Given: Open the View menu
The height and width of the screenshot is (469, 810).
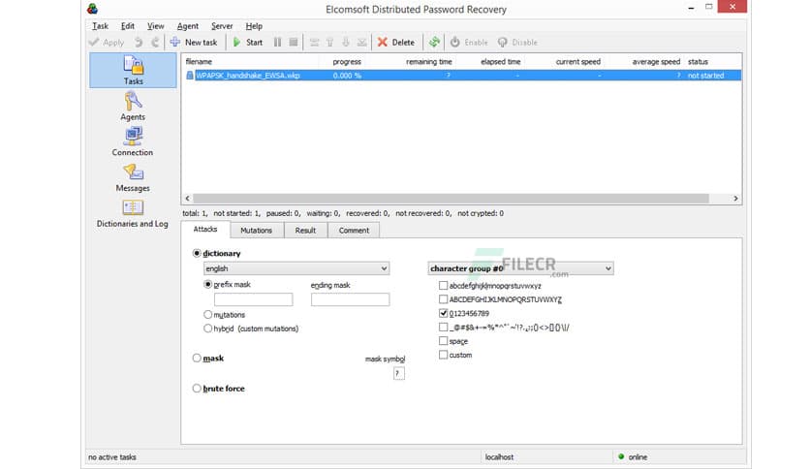Looking at the screenshot, I should (x=155, y=26).
